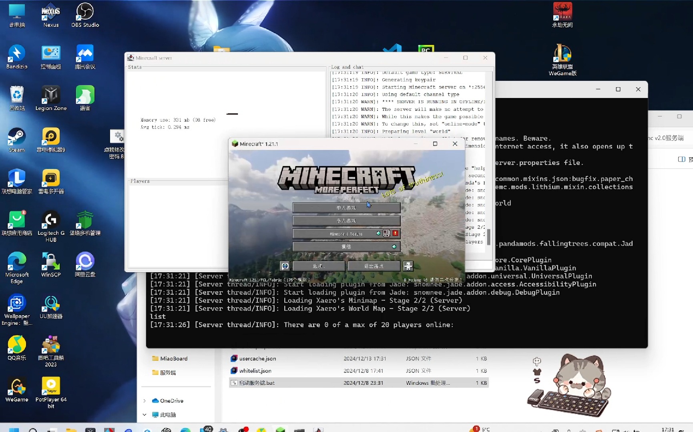Viewport: 693px width, 432px height.
Task: Click the 'list' command line in console
Action: (158, 316)
